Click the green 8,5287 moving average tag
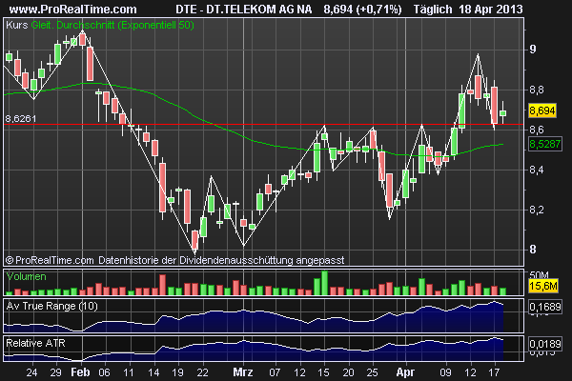The width and height of the screenshot is (572, 381). pos(544,144)
